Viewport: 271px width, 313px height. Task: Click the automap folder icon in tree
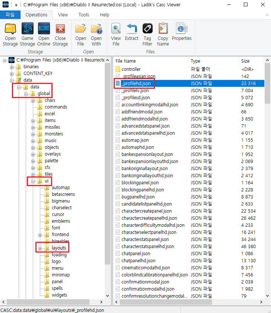pos(47,188)
